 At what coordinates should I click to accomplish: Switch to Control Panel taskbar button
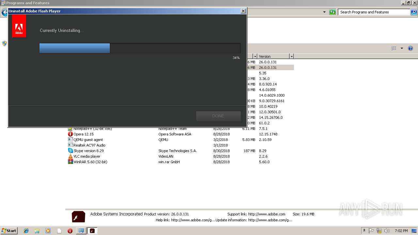pyautogui.click(x=81, y=231)
